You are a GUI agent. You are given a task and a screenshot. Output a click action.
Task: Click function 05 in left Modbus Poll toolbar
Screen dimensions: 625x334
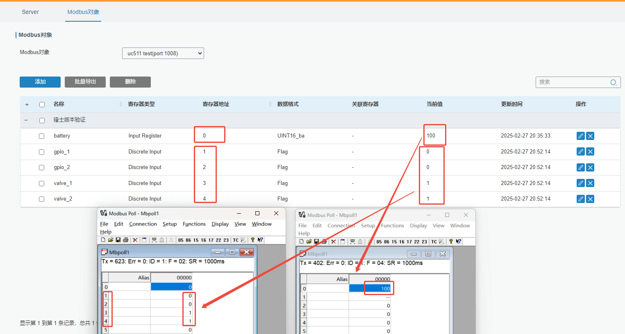[181, 240]
